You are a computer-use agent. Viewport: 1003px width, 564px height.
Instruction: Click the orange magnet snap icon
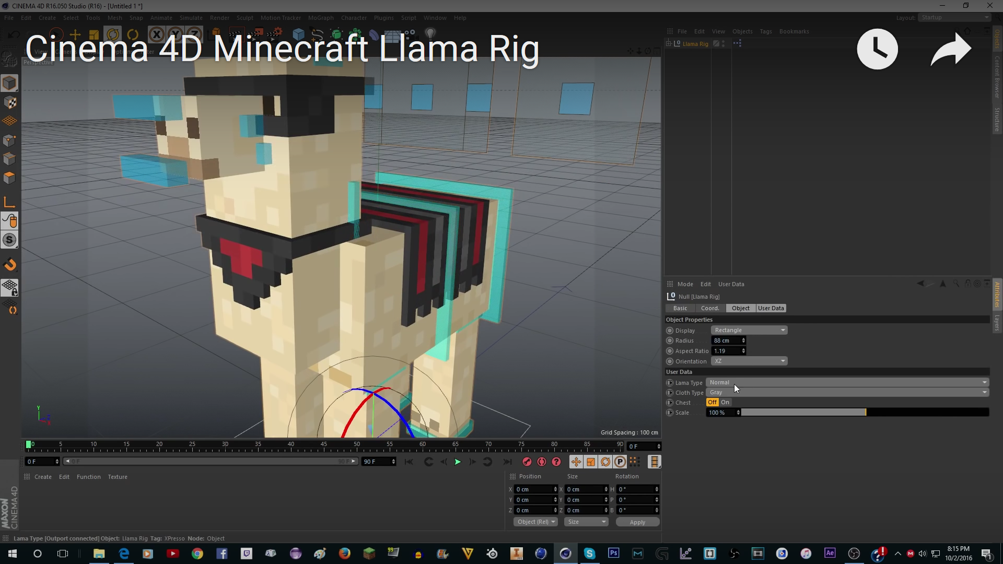[x=9, y=265]
